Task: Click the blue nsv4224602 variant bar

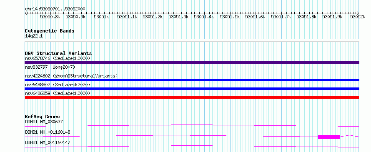Action: 192,80
